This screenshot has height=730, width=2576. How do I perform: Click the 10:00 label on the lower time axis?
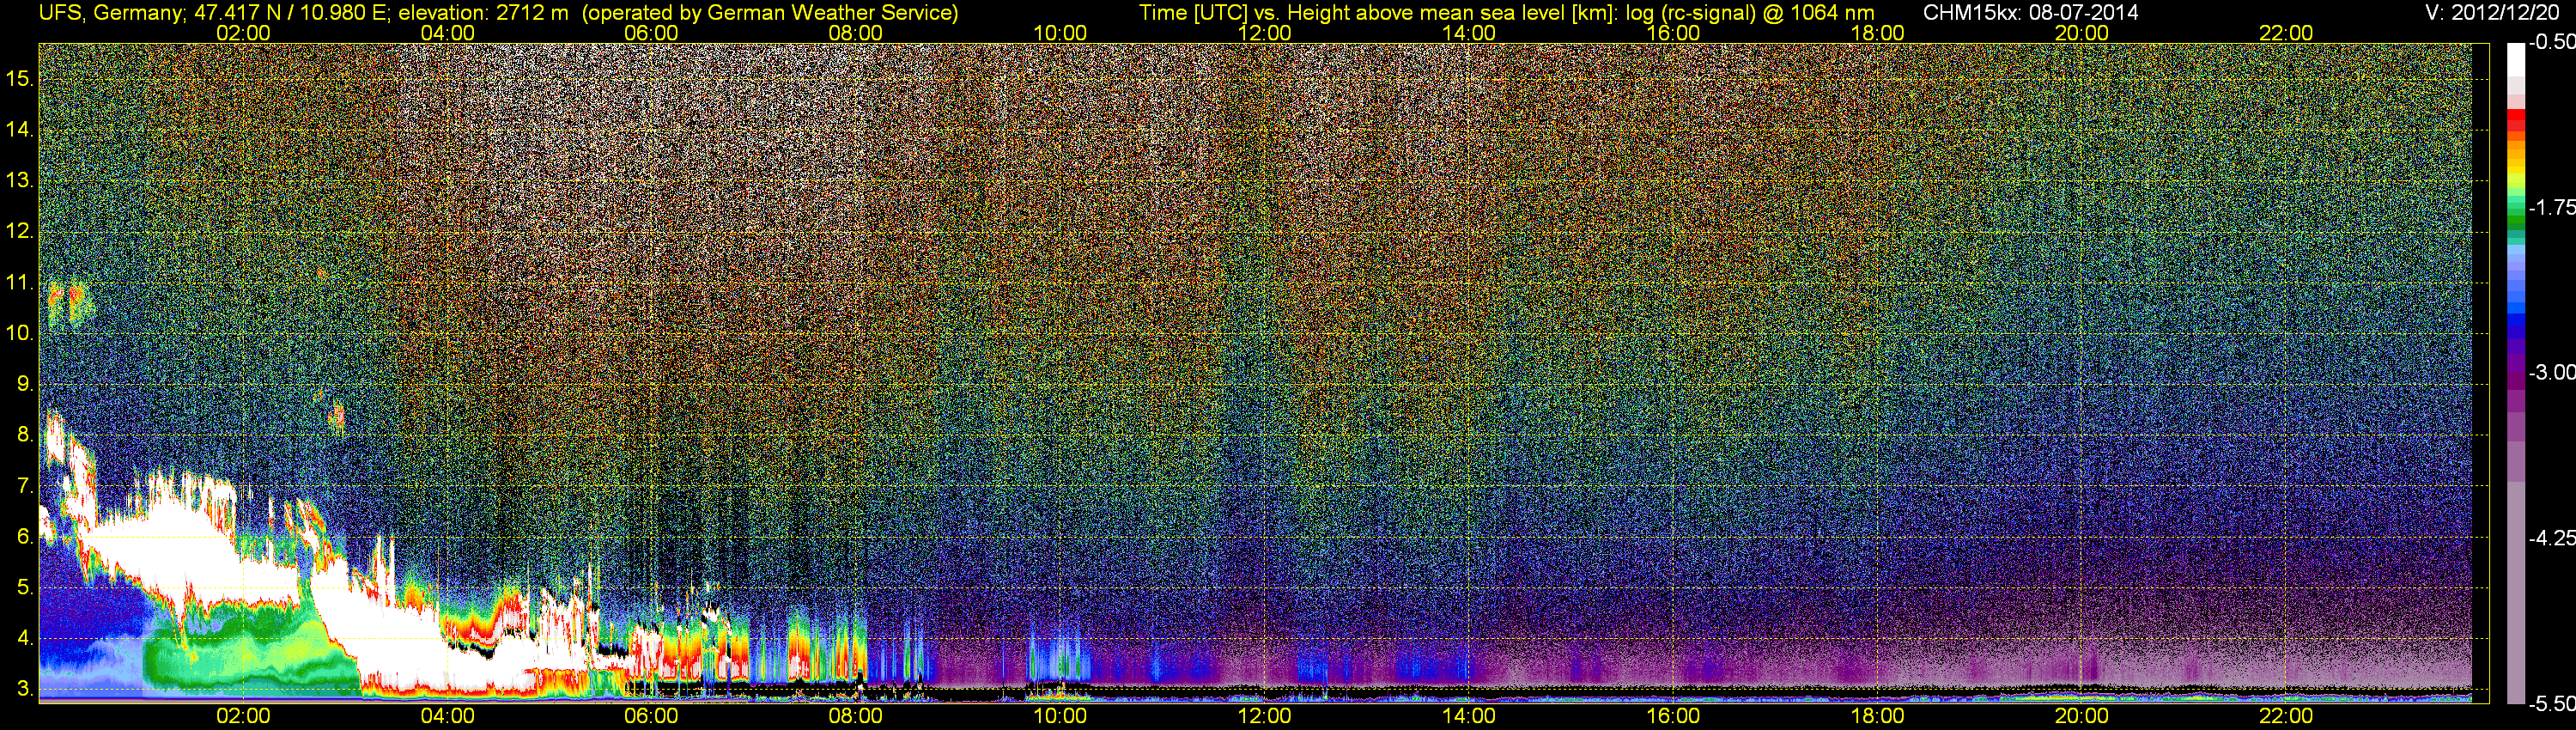click(1060, 716)
